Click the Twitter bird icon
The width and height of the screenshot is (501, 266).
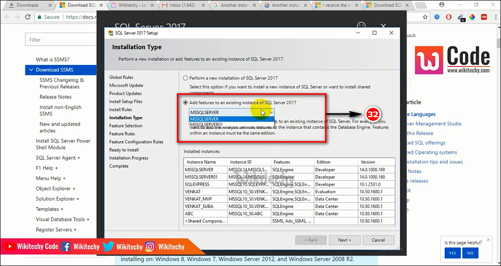(x=108, y=247)
